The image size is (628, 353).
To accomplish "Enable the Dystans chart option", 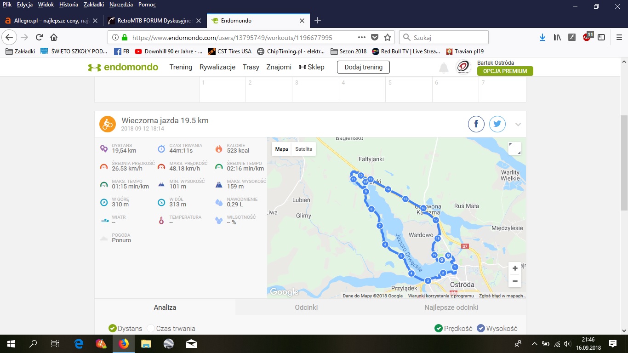I will tap(112, 328).
